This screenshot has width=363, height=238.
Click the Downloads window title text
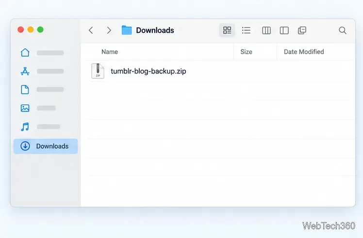tap(155, 30)
